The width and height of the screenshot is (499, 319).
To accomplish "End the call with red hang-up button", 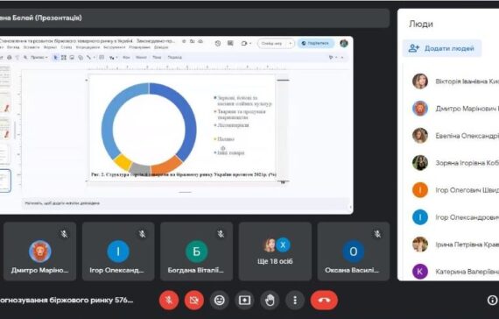I will point(324,301).
